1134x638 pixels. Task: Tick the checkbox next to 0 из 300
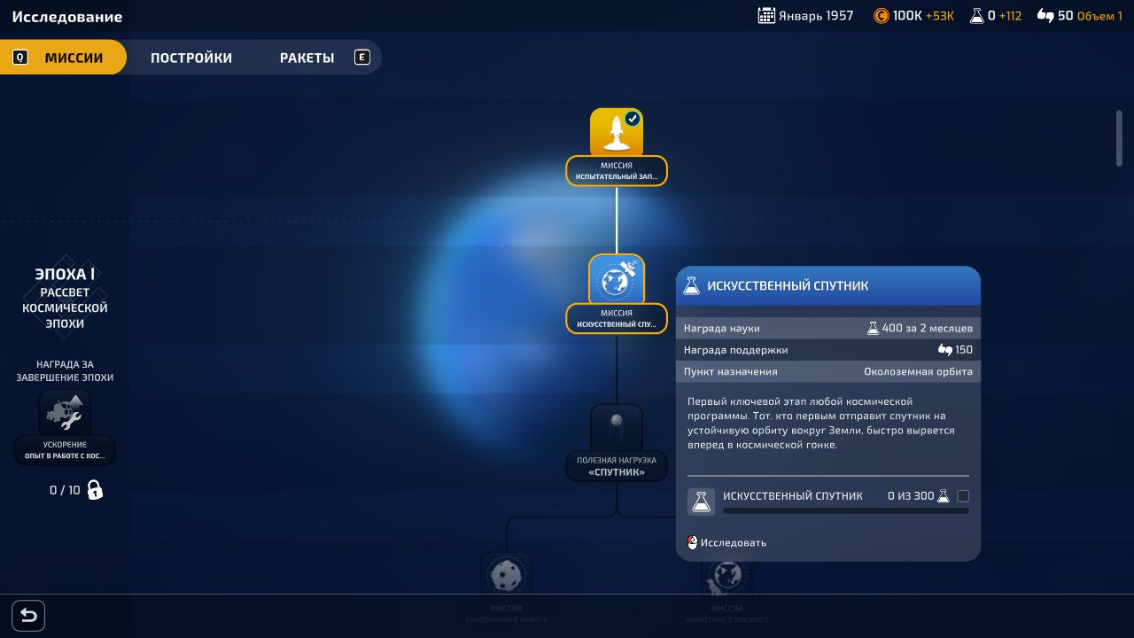coord(963,496)
